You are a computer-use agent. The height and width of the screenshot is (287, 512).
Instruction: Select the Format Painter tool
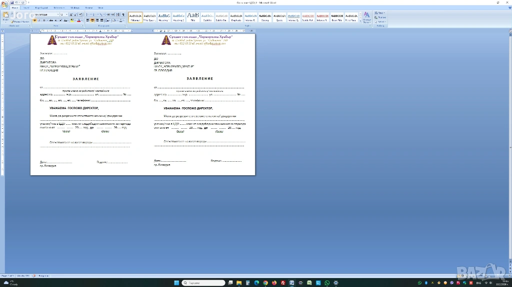(20, 21)
